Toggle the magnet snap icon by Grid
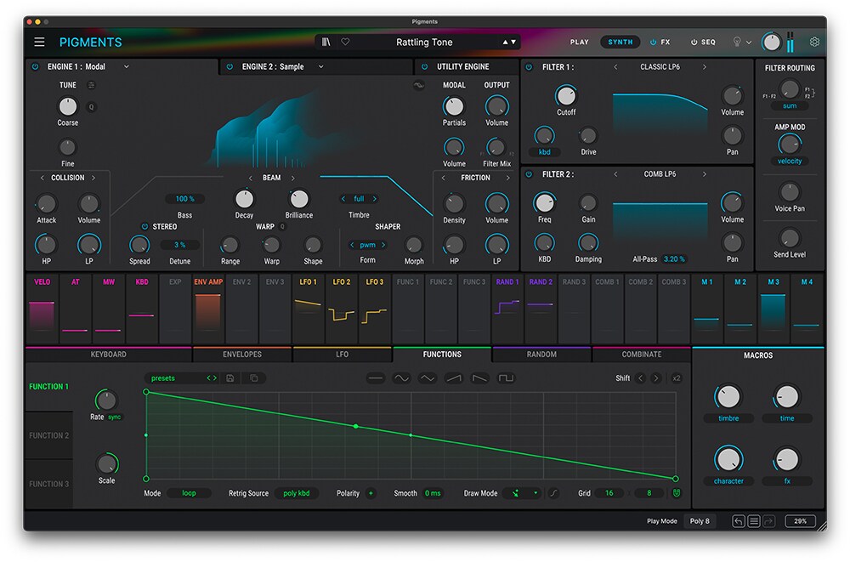Image resolution: width=850 pixels, height=562 pixels. click(676, 493)
